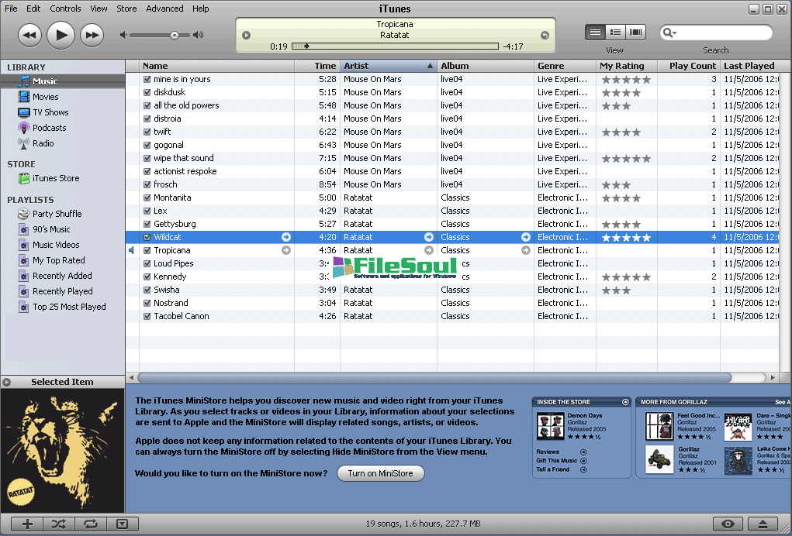792x536 pixels.
Task: Collapse the Selected Item artwork panel
Action: pos(7,382)
